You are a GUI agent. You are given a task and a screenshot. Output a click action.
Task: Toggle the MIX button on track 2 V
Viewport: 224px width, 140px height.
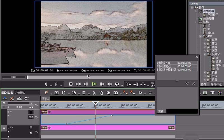click(x=31, y=117)
